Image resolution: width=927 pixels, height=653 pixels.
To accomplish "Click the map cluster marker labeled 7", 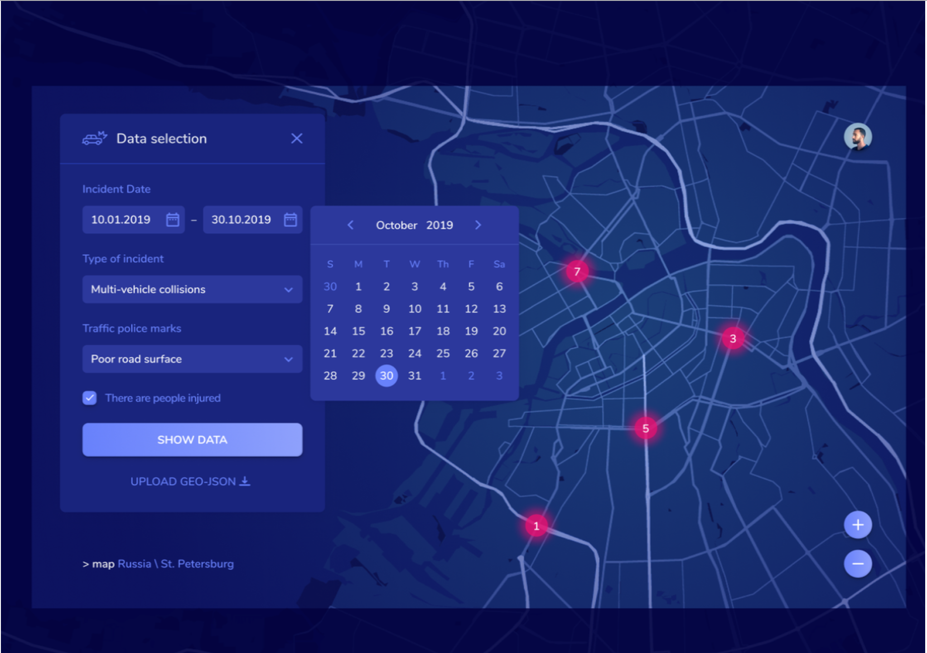I will [577, 272].
